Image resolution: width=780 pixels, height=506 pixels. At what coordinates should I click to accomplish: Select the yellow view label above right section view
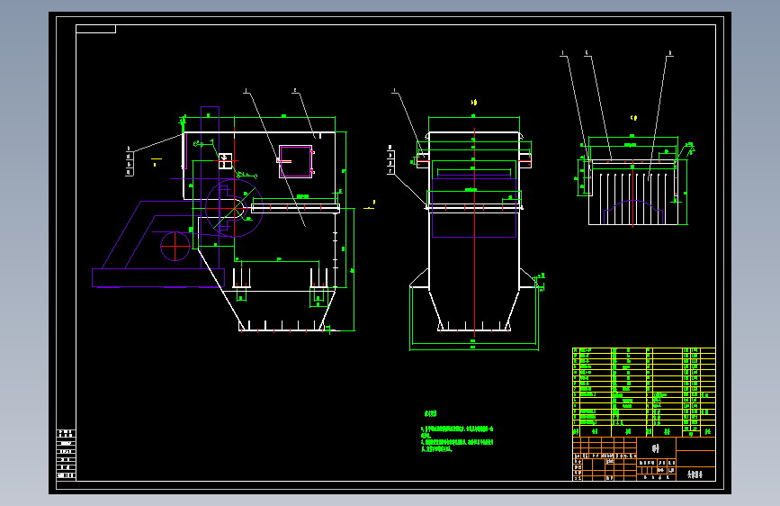(x=633, y=118)
